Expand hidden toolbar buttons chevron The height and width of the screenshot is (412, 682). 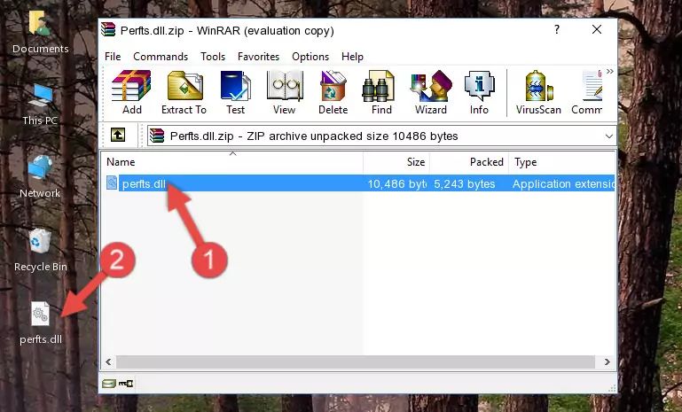tap(610, 71)
